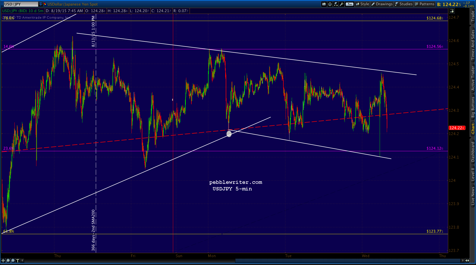The image size is (476, 265).
Task: Click the 8/13/15 1:00 PM vertical label
Action: click(93, 31)
